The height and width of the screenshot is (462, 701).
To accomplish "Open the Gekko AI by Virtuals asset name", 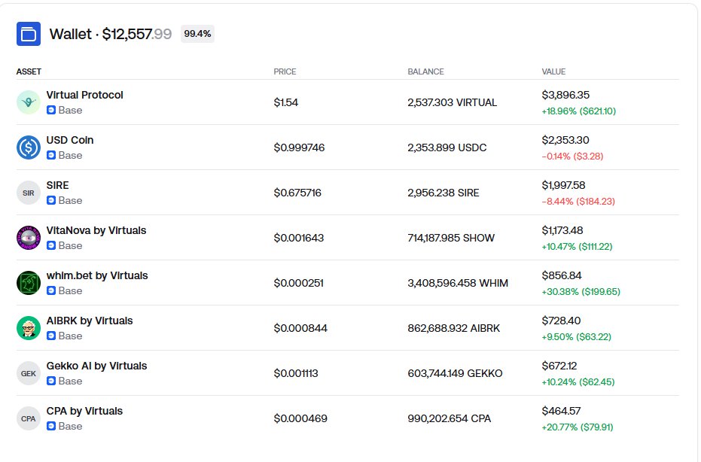I will point(96,366).
